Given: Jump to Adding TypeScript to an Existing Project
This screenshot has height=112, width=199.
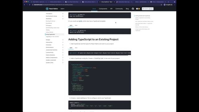Looking at the screenshot, I should (142, 19).
